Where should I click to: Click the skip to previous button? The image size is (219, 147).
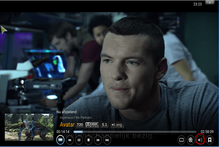point(60,140)
